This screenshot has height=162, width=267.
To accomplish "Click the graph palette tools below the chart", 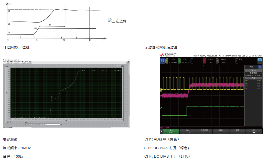I will 7,122.
